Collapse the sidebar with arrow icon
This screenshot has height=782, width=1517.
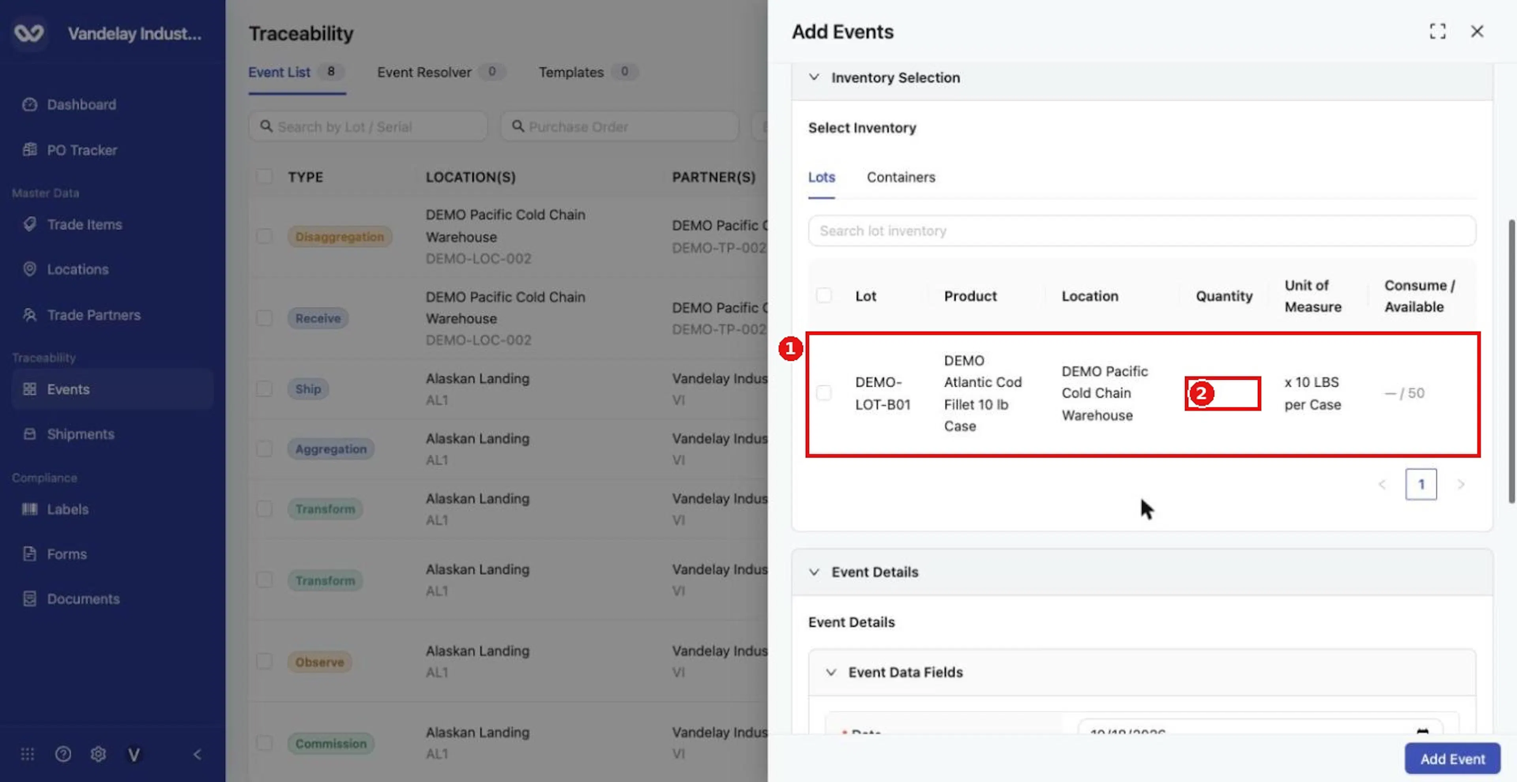coord(197,754)
